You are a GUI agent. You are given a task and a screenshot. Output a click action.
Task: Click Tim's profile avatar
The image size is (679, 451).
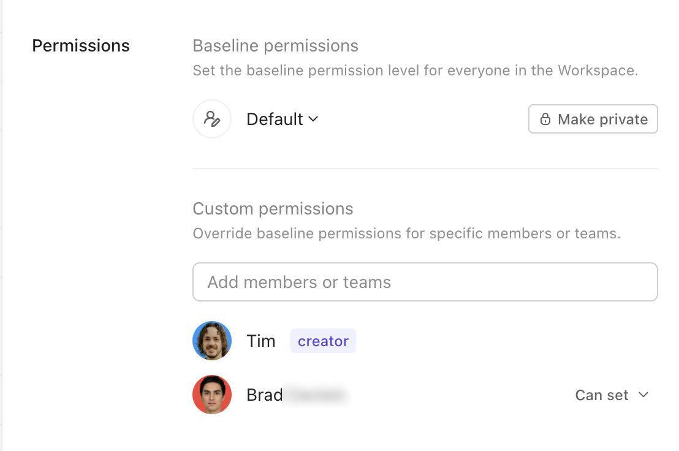(212, 341)
